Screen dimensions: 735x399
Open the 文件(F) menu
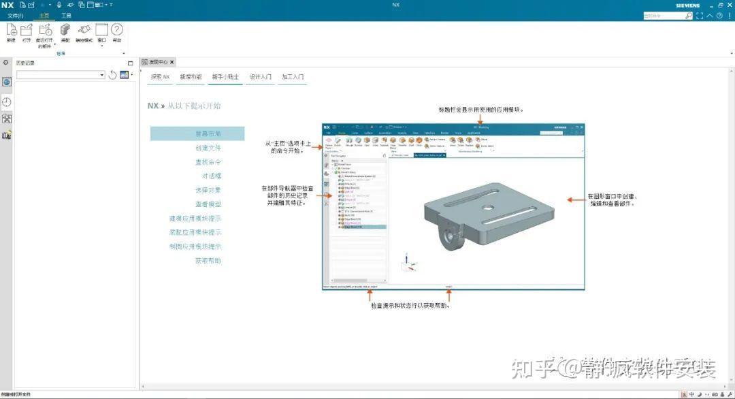(x=15, y=15)
